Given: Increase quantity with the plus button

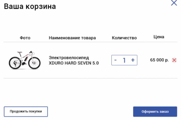Looking at the screenshot, I should pos(133,60).
